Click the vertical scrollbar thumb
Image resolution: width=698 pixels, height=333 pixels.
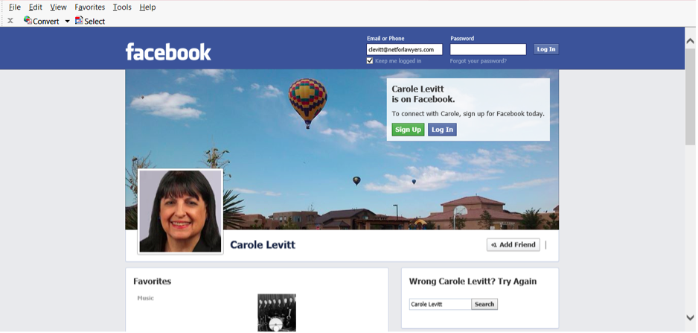tap(691, 96)
